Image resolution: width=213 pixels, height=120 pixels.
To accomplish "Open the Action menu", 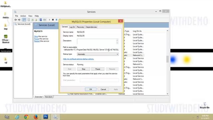I will pos(23,16).
